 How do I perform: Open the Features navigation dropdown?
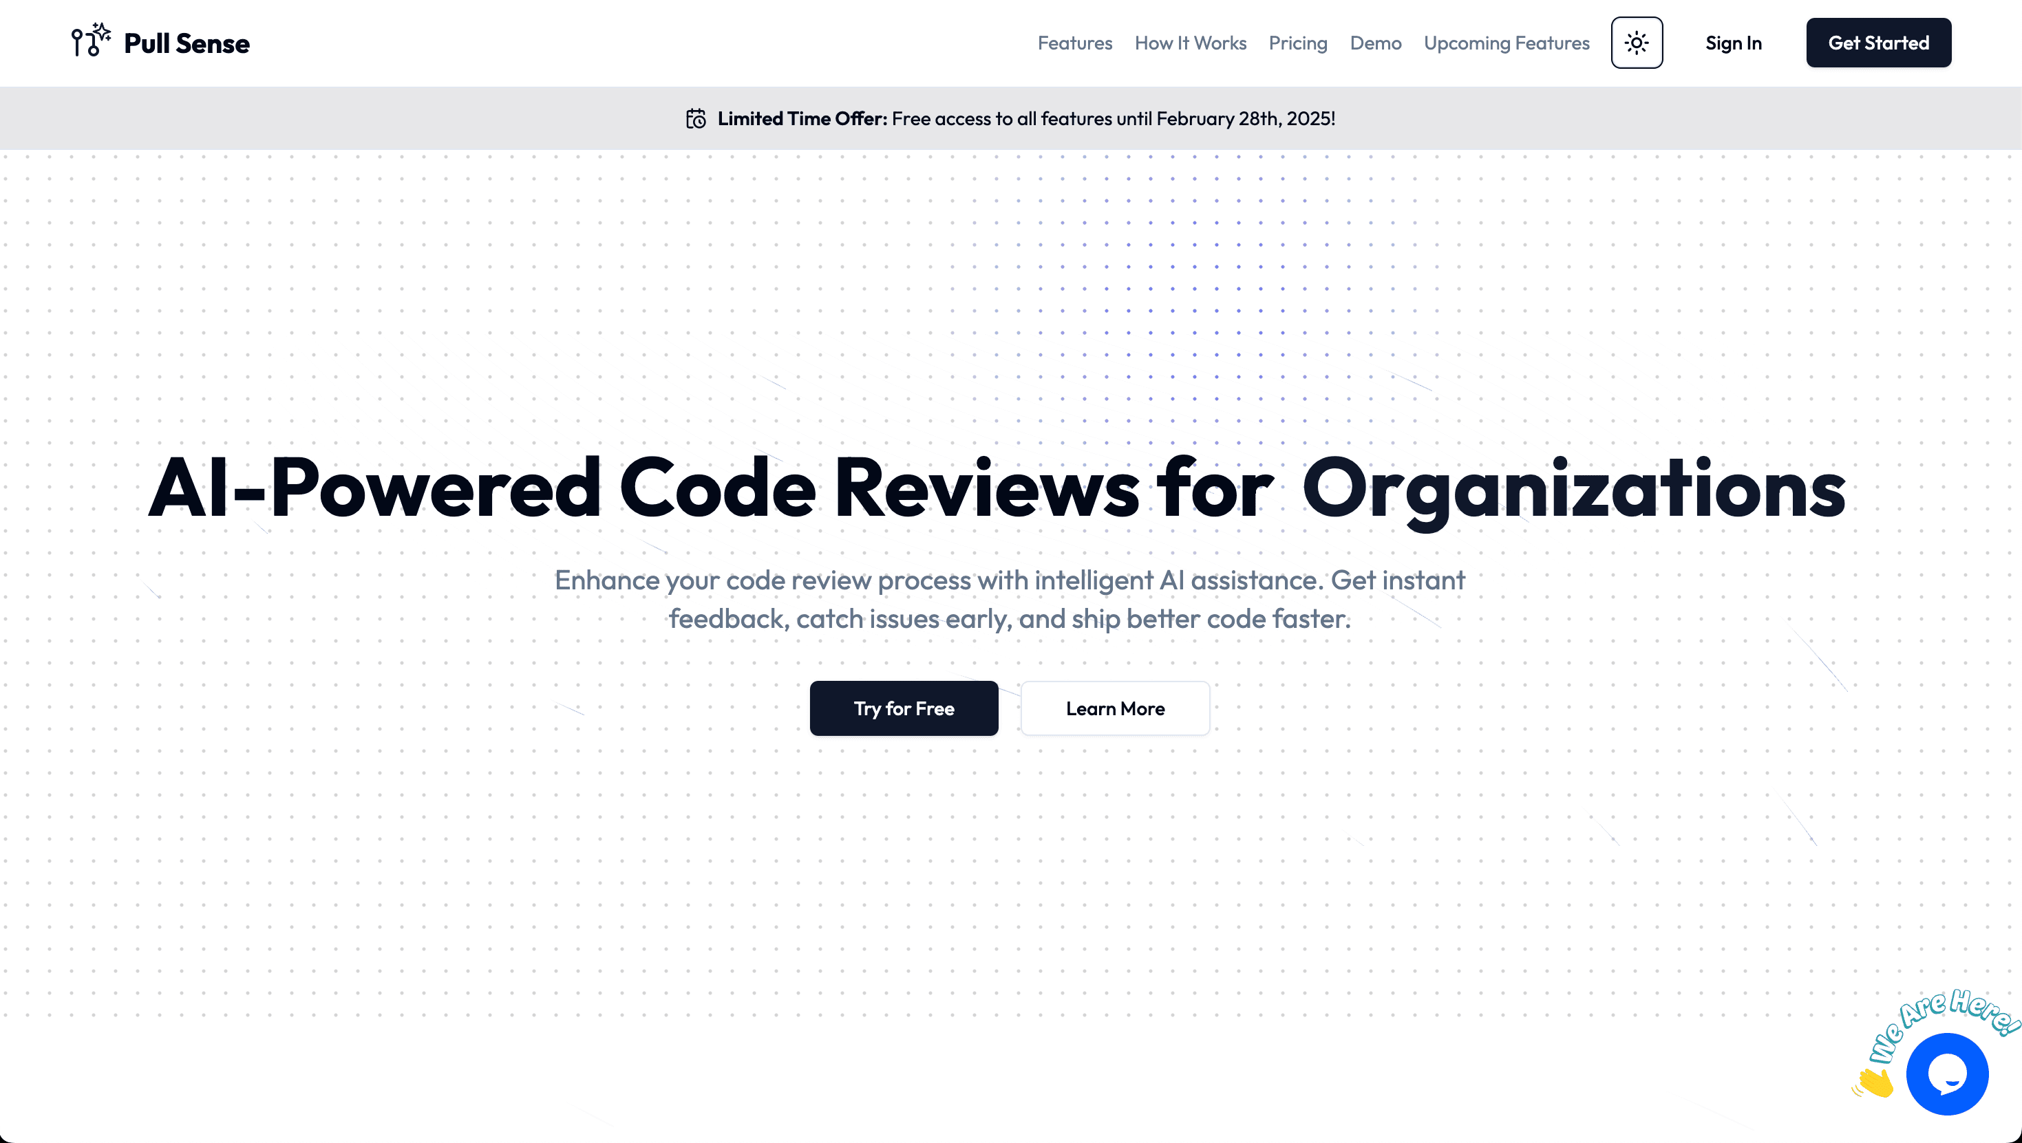pos(1075,42)
